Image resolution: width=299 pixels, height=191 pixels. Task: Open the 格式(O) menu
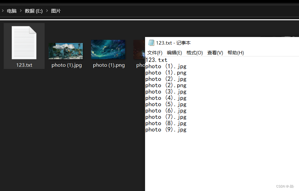[194, 53]
